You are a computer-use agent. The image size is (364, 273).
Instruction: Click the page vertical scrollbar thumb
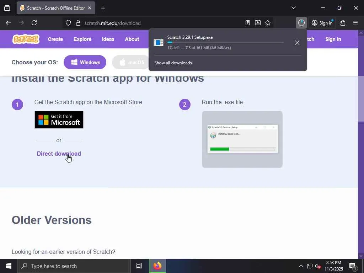tap(361, 98)
